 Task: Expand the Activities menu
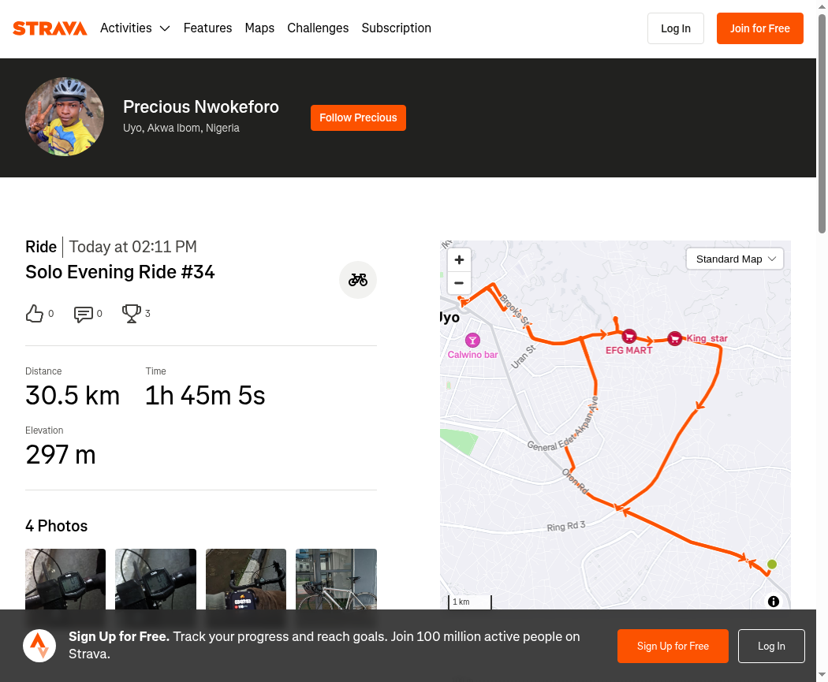[x=135, y=28]
